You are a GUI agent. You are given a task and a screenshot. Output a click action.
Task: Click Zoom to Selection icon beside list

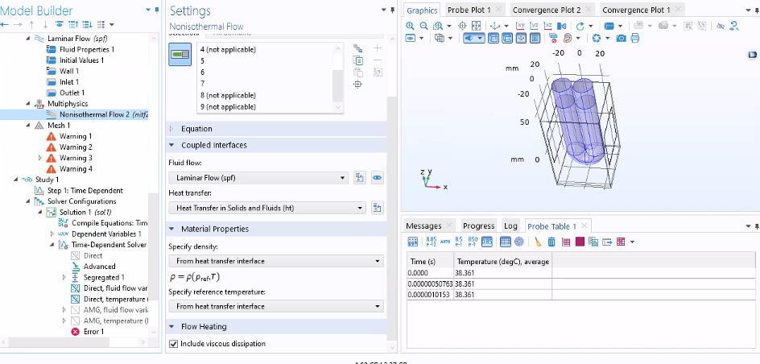point(357,84)
